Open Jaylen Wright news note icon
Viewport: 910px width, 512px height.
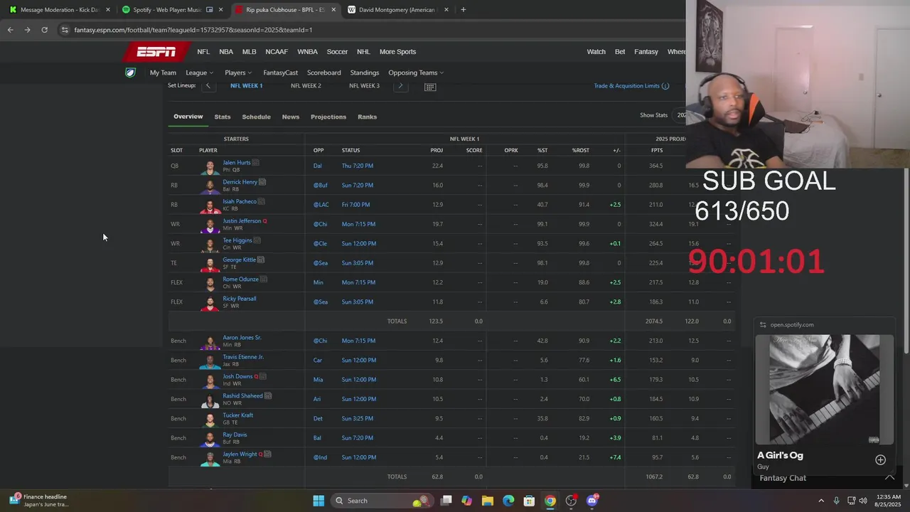point(267,454)
